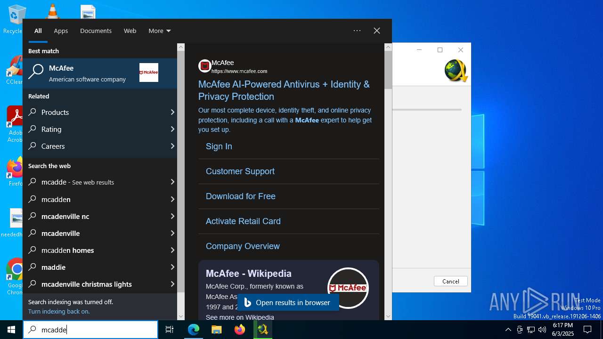Image resolution: width=603 pixels, height=339 pixels.
Task: Click 'Open results in browser' button
Action: pyautogui.click(x=288, y=303)
